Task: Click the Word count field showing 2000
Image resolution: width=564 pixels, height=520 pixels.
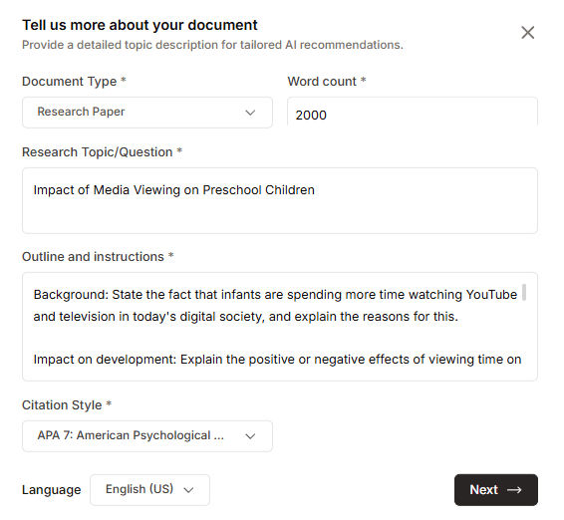Action: pos(413,113)
